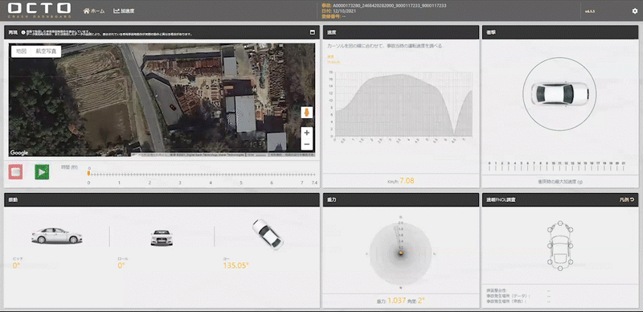Screen dimensions: 643x312
Task: Click the rotated top-view car yaw image
Action: coord(268,234)
